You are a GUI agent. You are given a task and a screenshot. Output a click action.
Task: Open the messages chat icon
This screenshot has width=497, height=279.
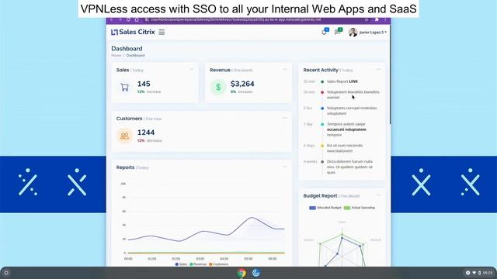point(338,32)
